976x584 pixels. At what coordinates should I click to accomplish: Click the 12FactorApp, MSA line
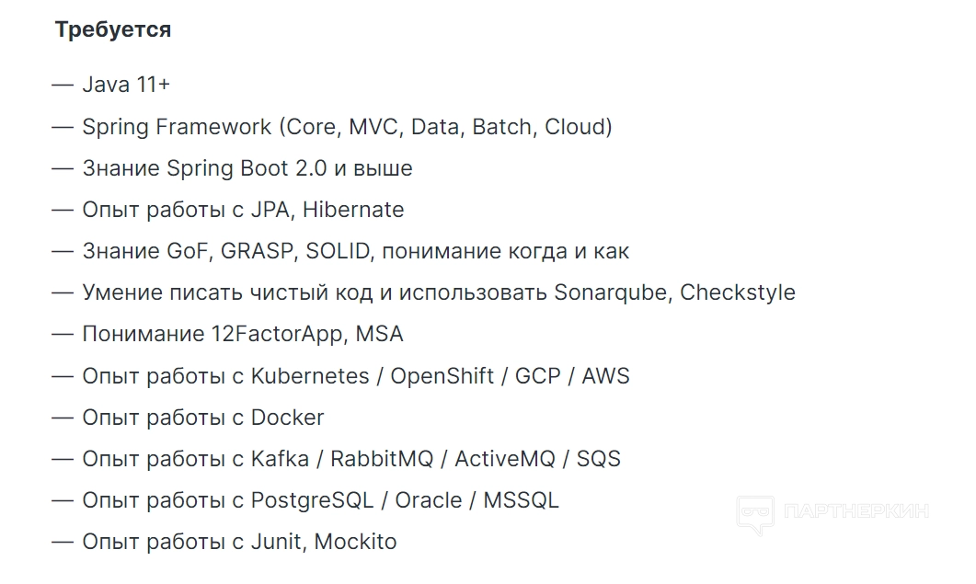pos(243,334)
